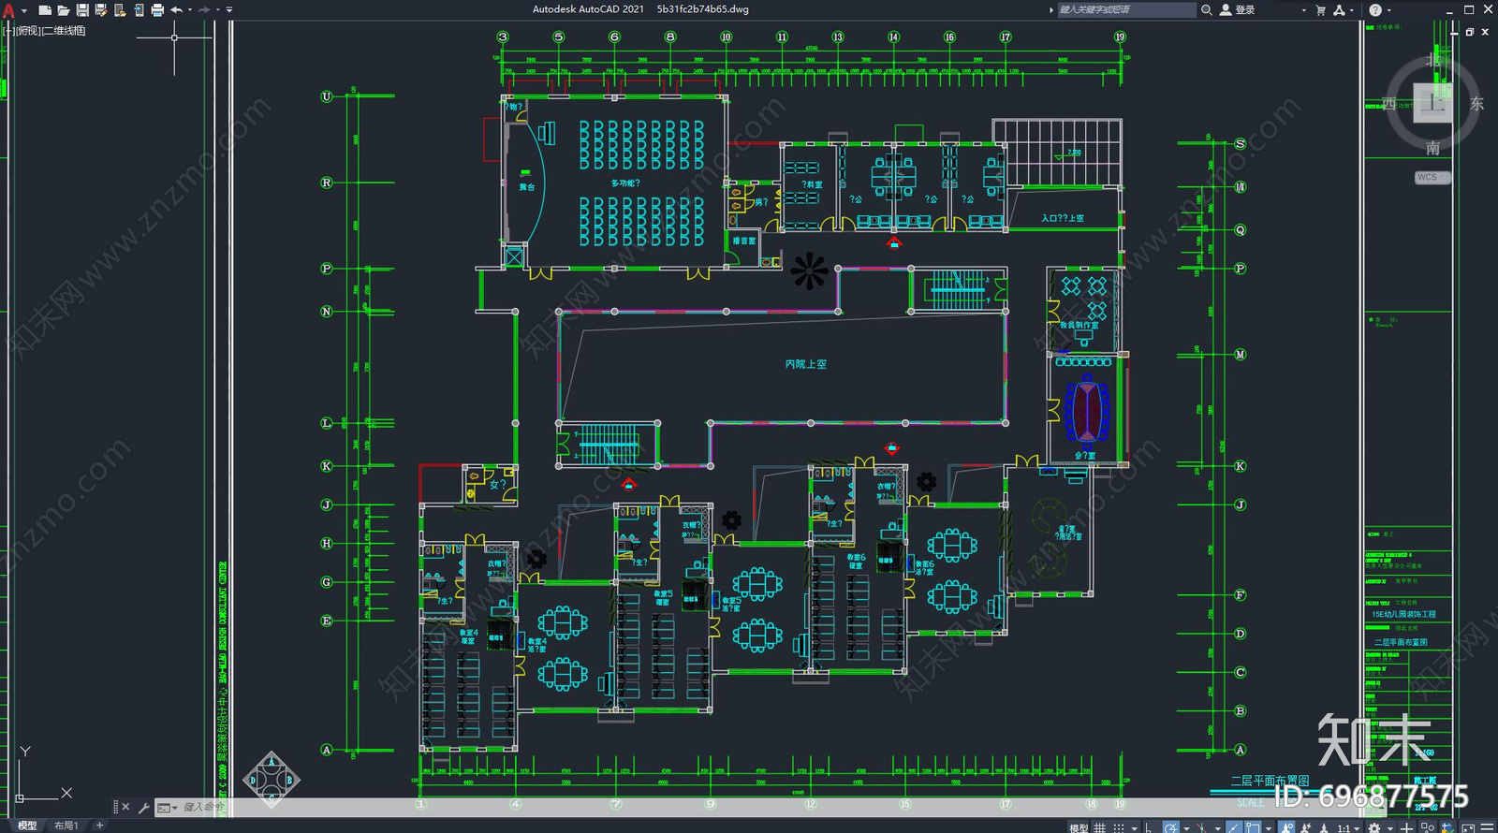1498x833 pixels.
Task: Click the status bar 模型 space button
Action: pos(1079,826)
